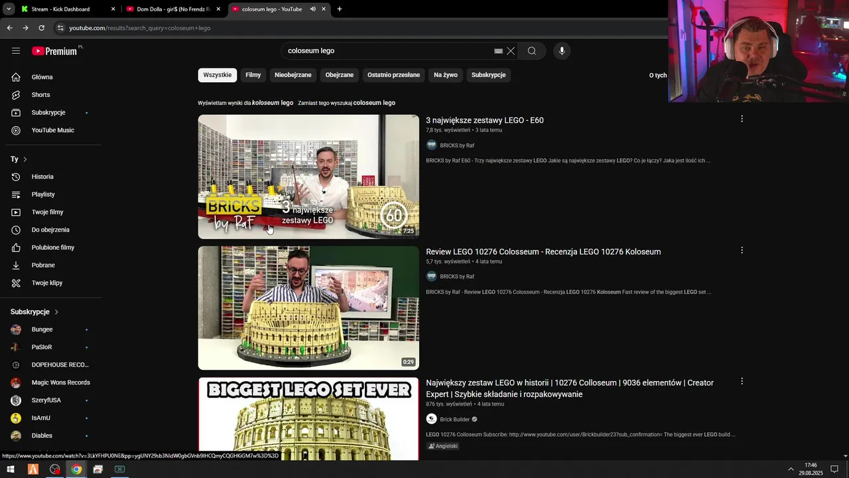The width and height of the screenshot is (849, 478).
Task: Select the Subskrypcje filter chip
Action: pyautogui.click(x=489, y=75)
